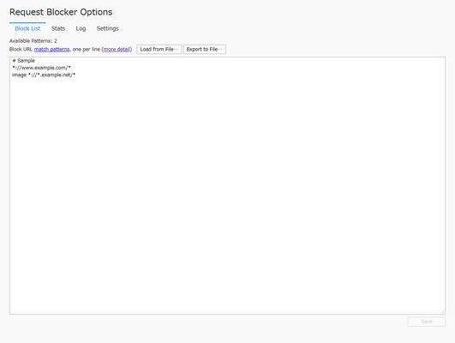
Task: Open the Stats tab
Action: (x=58, y=28)
